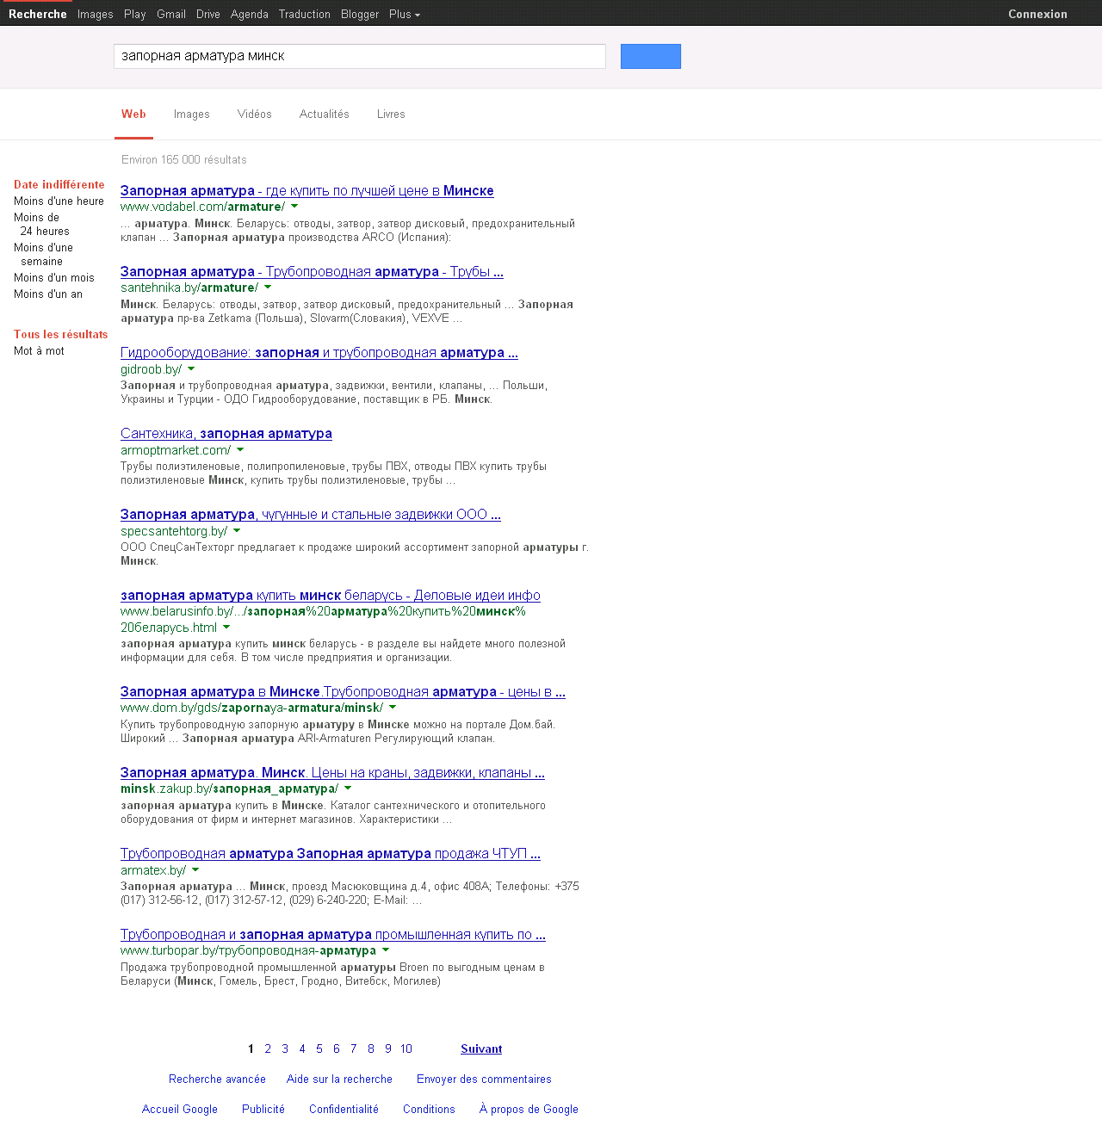Open Traduction from the top bar
Screen dimensions: 1102x1132
(305, 14)
